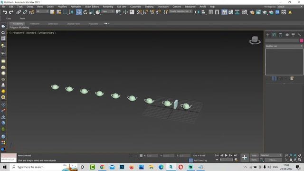Click Use Pivot Point Center icon
The width and height of the screenshot is (304, 171).
tap(118, 12)
